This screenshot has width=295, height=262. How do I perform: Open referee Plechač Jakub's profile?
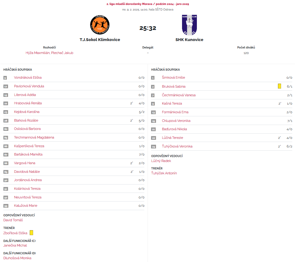[62, 53]
